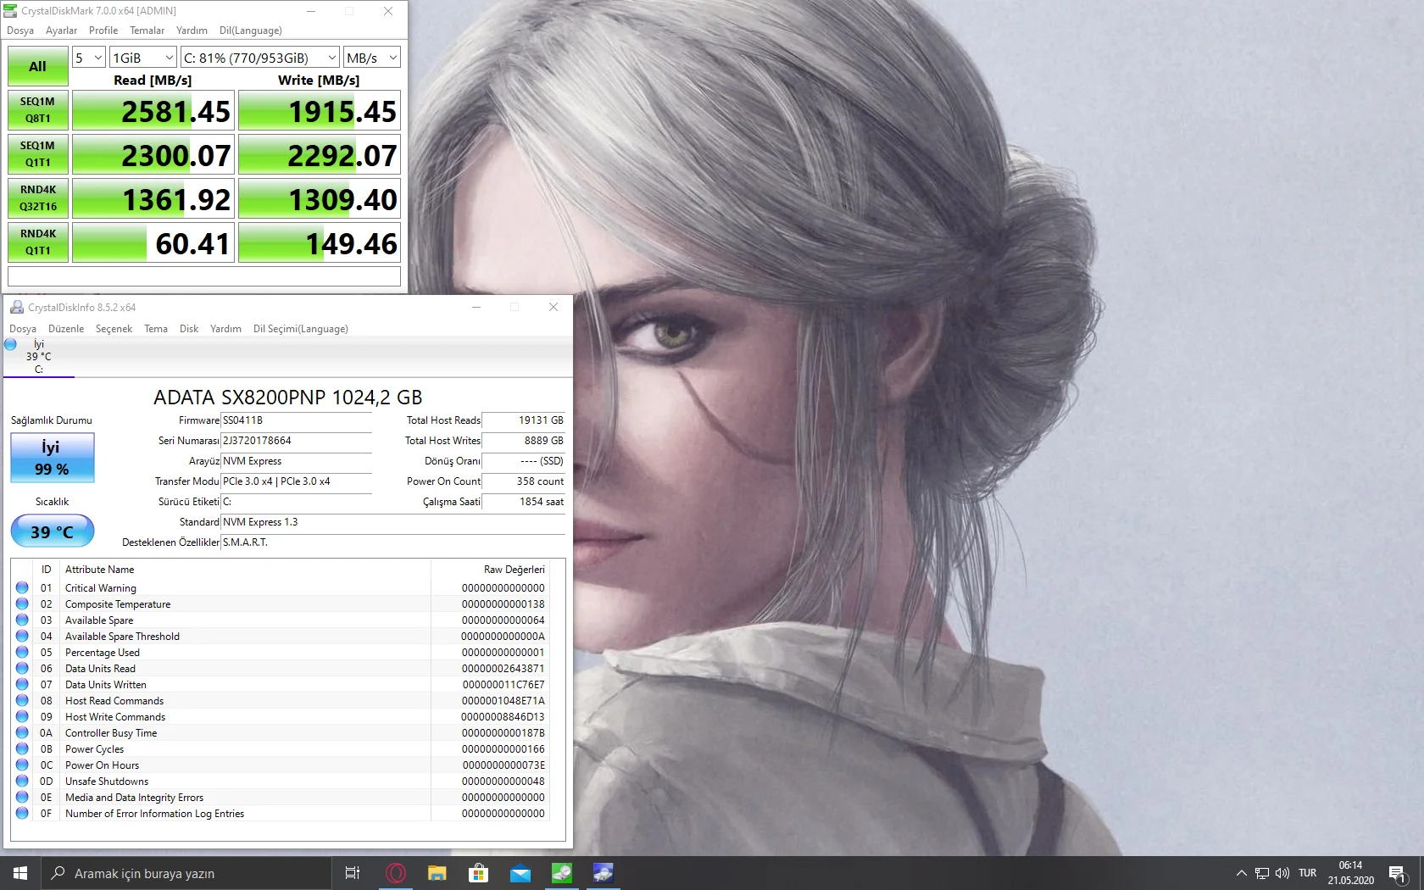Open the test size dropdown showing 1GiB

coord(142,57)
